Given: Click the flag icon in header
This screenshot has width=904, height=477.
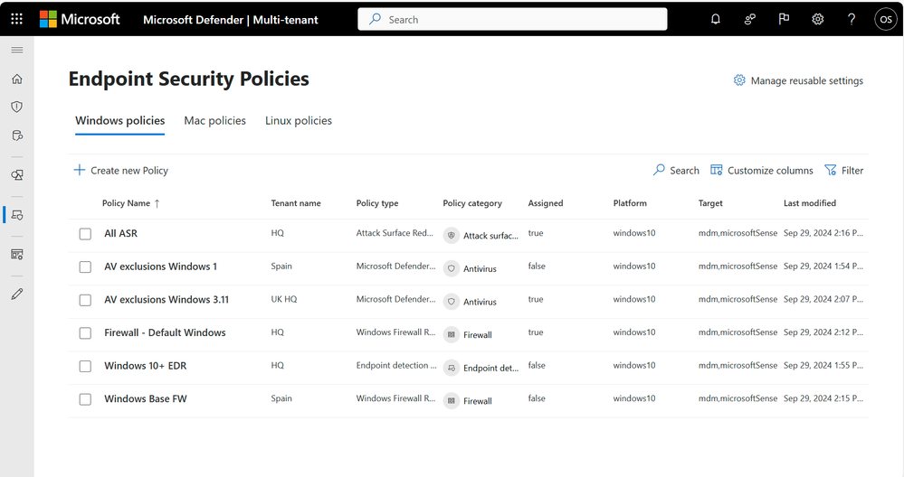Looking at the screenshot, I should click(x=784, y=19).
